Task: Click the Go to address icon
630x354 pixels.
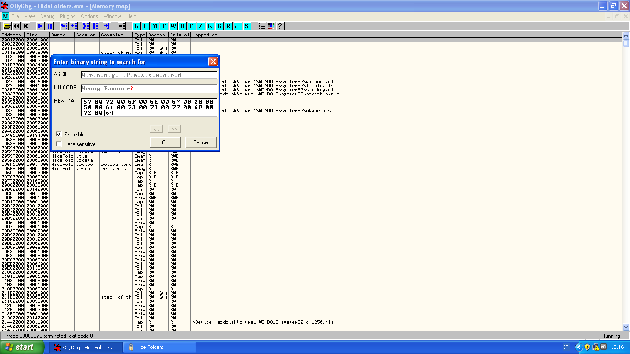Action: pyautogui.click(x=122, y=26)
